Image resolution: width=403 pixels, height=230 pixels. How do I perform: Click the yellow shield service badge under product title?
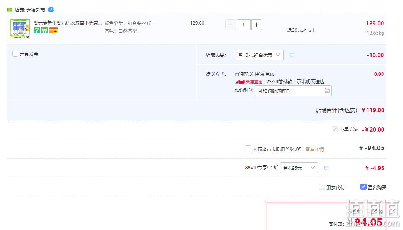(x=45, y=31)
